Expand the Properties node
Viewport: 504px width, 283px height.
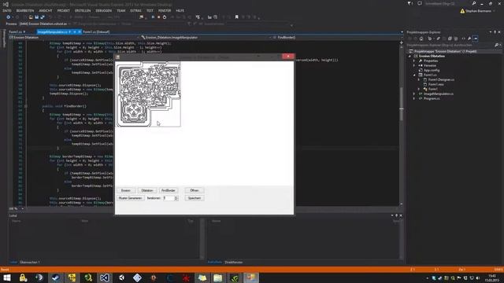[414, 61]
